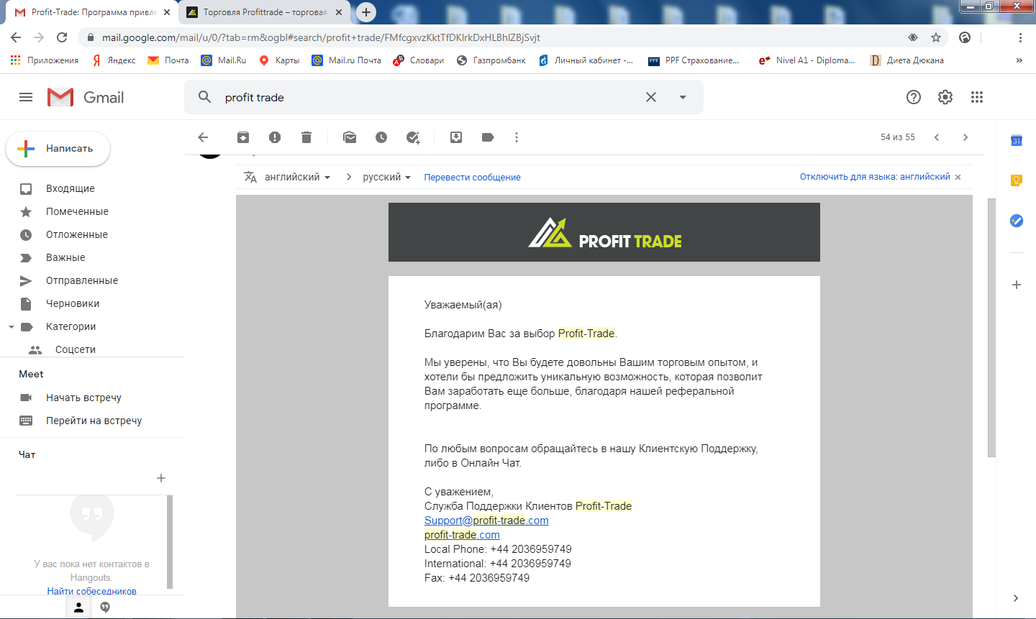Click the browser address bar

[489, 37]
